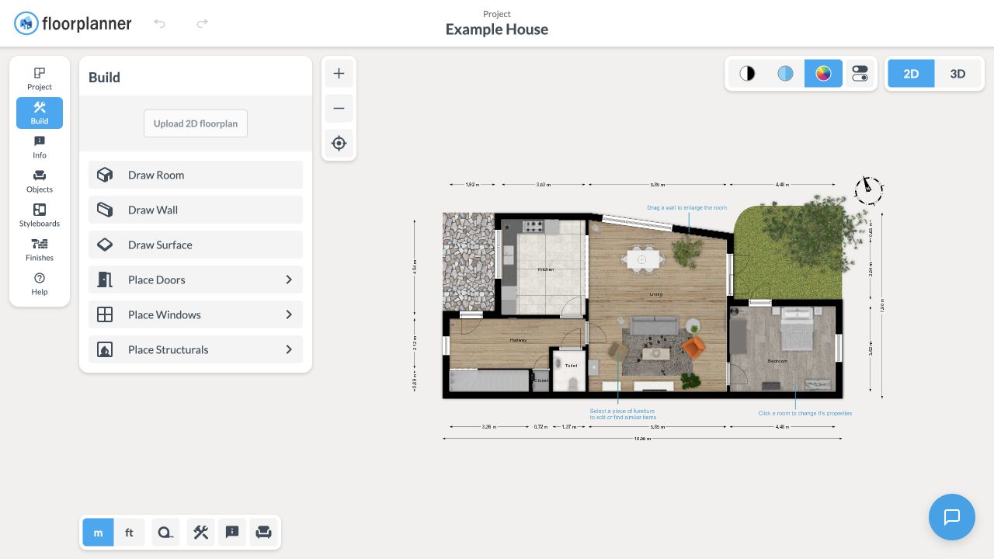Click the floorplanner logo

73,23
